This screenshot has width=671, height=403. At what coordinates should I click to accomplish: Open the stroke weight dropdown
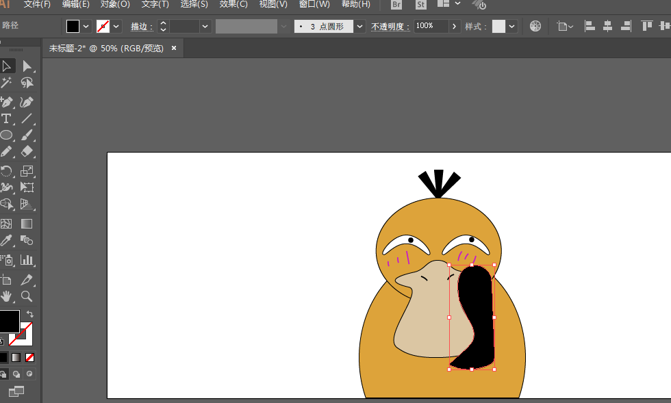coord(205,27)
